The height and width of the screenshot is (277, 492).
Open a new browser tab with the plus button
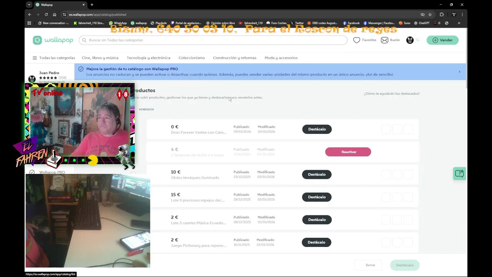pos(92,5)
